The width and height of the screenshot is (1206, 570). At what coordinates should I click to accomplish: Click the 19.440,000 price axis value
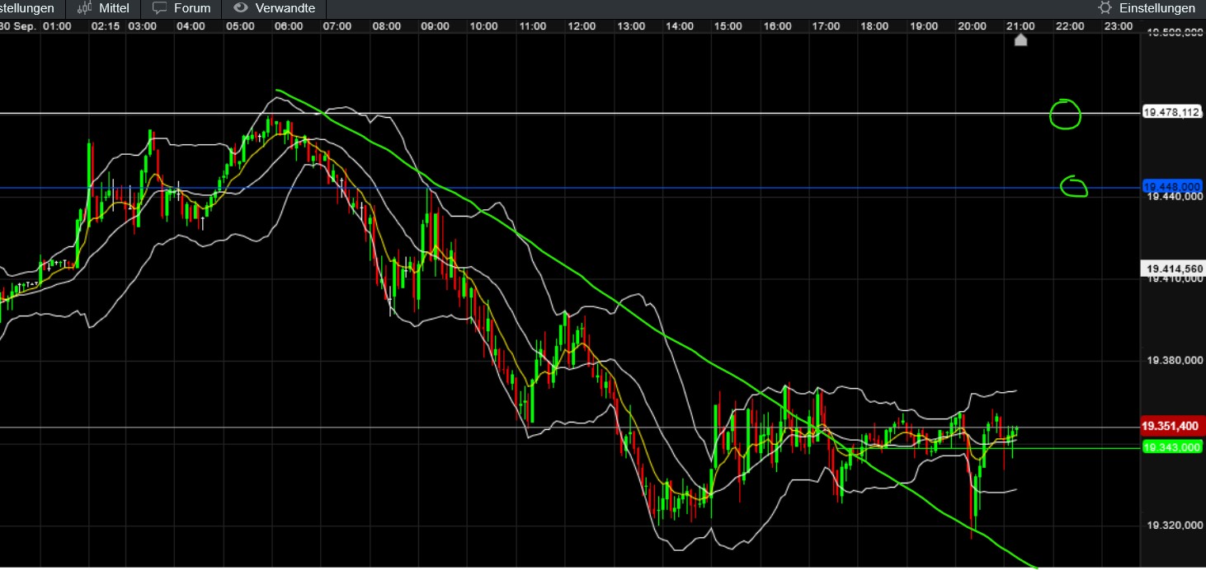click(x=1176, y=197)
